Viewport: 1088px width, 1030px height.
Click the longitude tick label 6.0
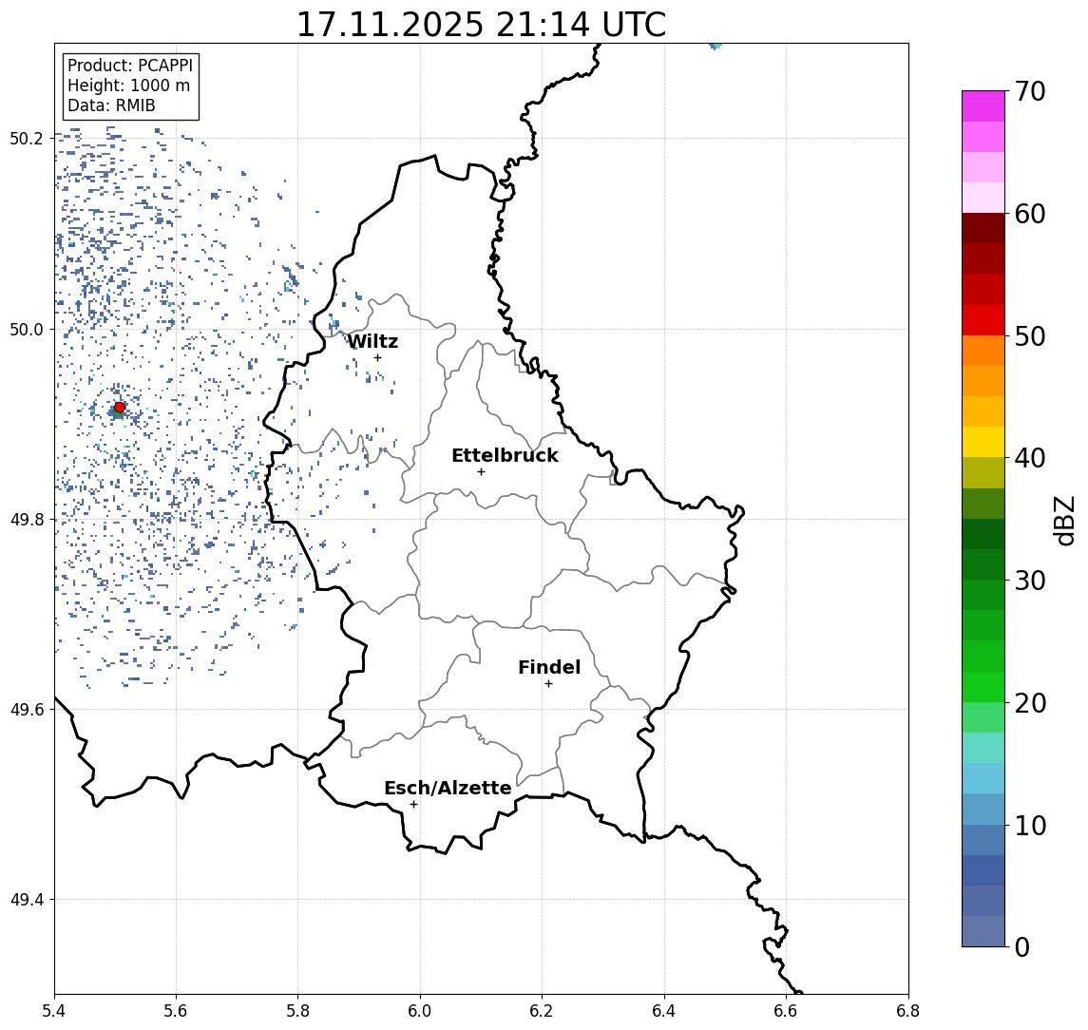[420, 1011]
